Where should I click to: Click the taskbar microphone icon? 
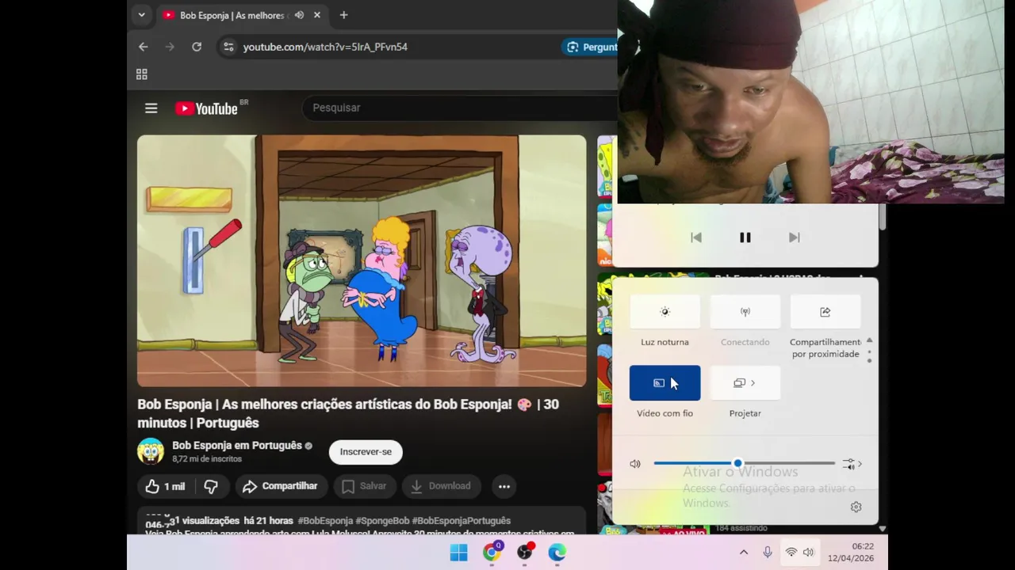pos(768,553)
